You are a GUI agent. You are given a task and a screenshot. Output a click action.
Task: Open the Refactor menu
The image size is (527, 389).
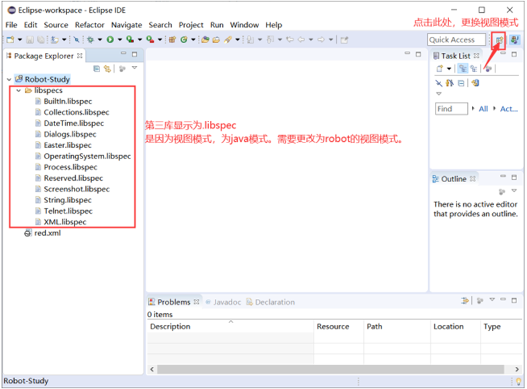pos(89,25)
